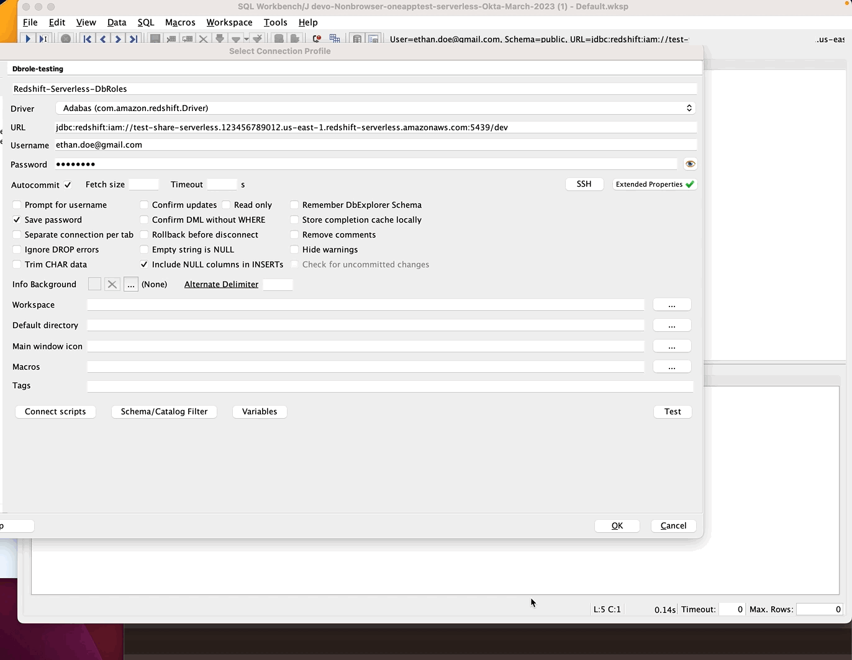Click the Save changes toolbar icon
Screen dimensions: 852x660
click(155, 39)
